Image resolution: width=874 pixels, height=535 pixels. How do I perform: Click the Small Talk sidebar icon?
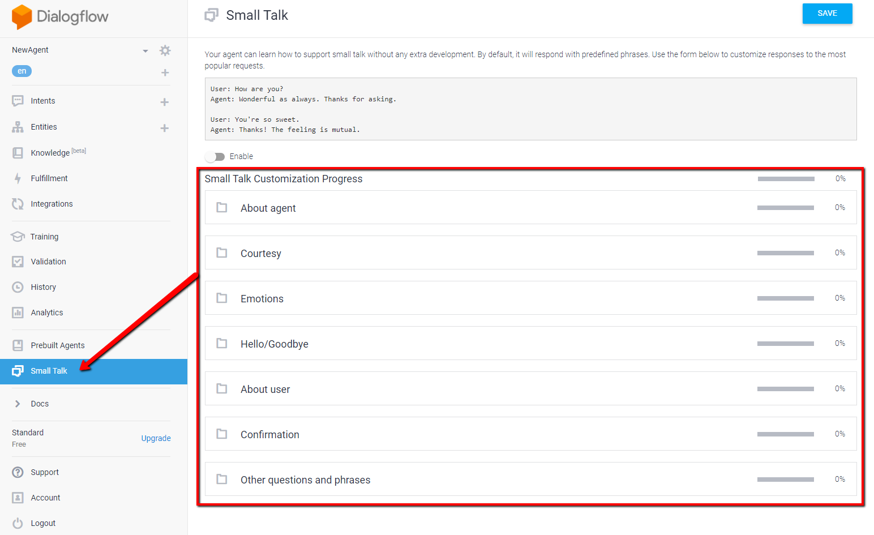[x=18, y=371]
